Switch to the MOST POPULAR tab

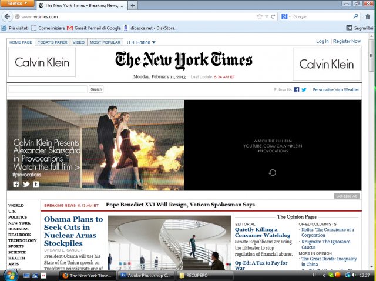click(x=105, y=42)
